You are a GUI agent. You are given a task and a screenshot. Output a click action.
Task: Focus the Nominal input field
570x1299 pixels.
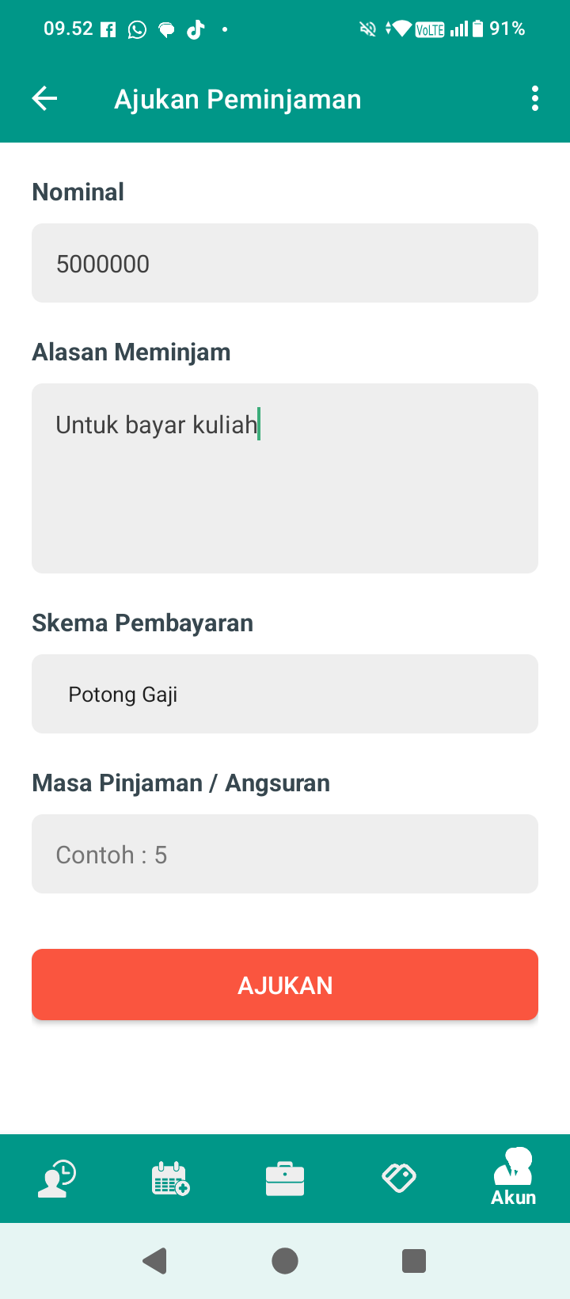(x=285, y=263)
